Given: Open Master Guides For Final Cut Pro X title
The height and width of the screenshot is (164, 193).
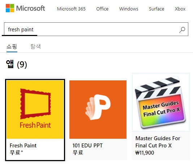Looking at the screenshot, I should (x=158, y=142).
